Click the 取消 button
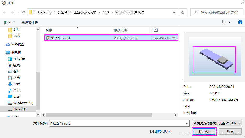The height and width of the screenshot is (138, 245). coord(230,131)
